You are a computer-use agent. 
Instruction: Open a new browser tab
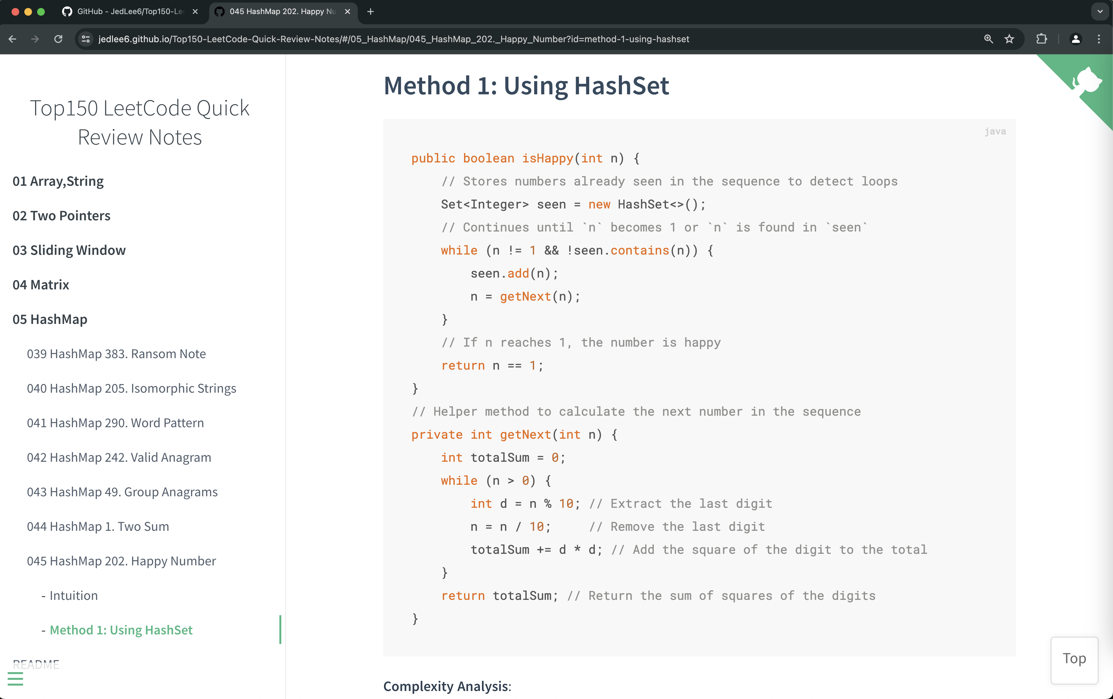(x=370, y=12)
